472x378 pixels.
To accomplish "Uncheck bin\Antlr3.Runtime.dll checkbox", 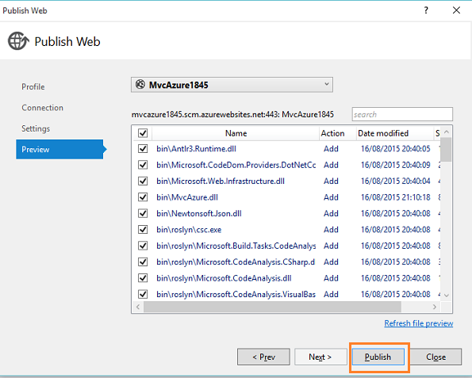I will [x=143, y=148].
